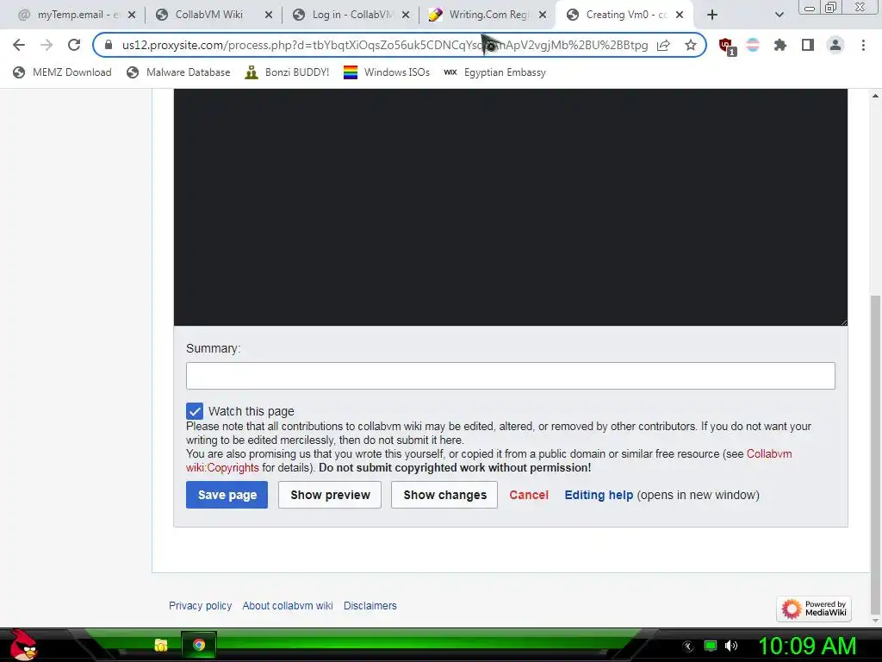Click the 10:09 AM taskbar clock
882x662 pixels.
807,646
